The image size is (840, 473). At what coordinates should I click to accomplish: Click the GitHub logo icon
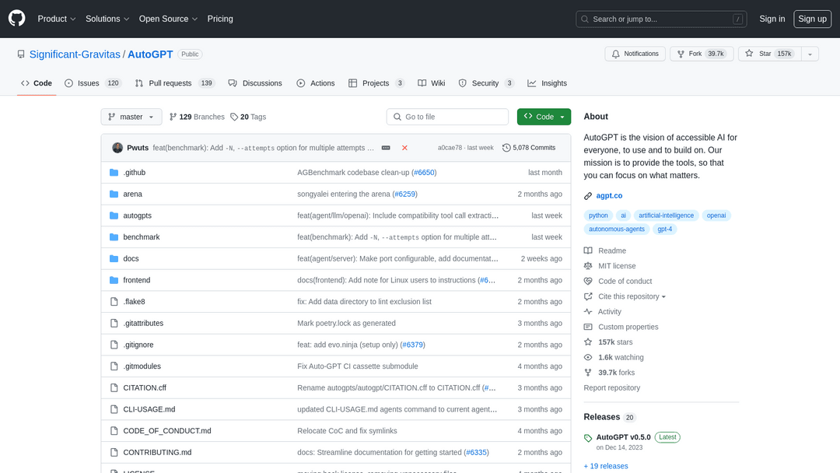pos(17,19)
